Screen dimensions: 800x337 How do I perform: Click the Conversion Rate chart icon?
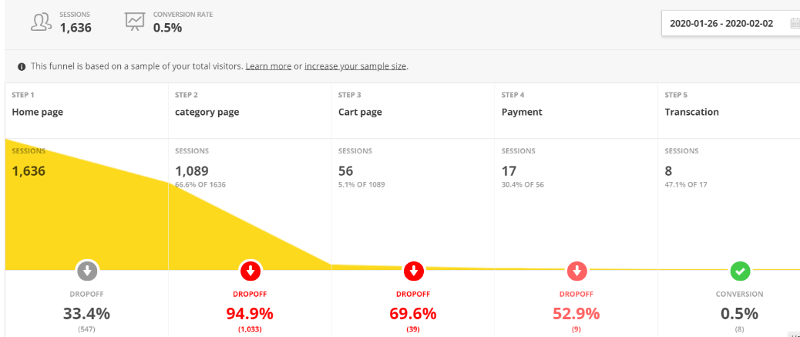tap(135, 22)
